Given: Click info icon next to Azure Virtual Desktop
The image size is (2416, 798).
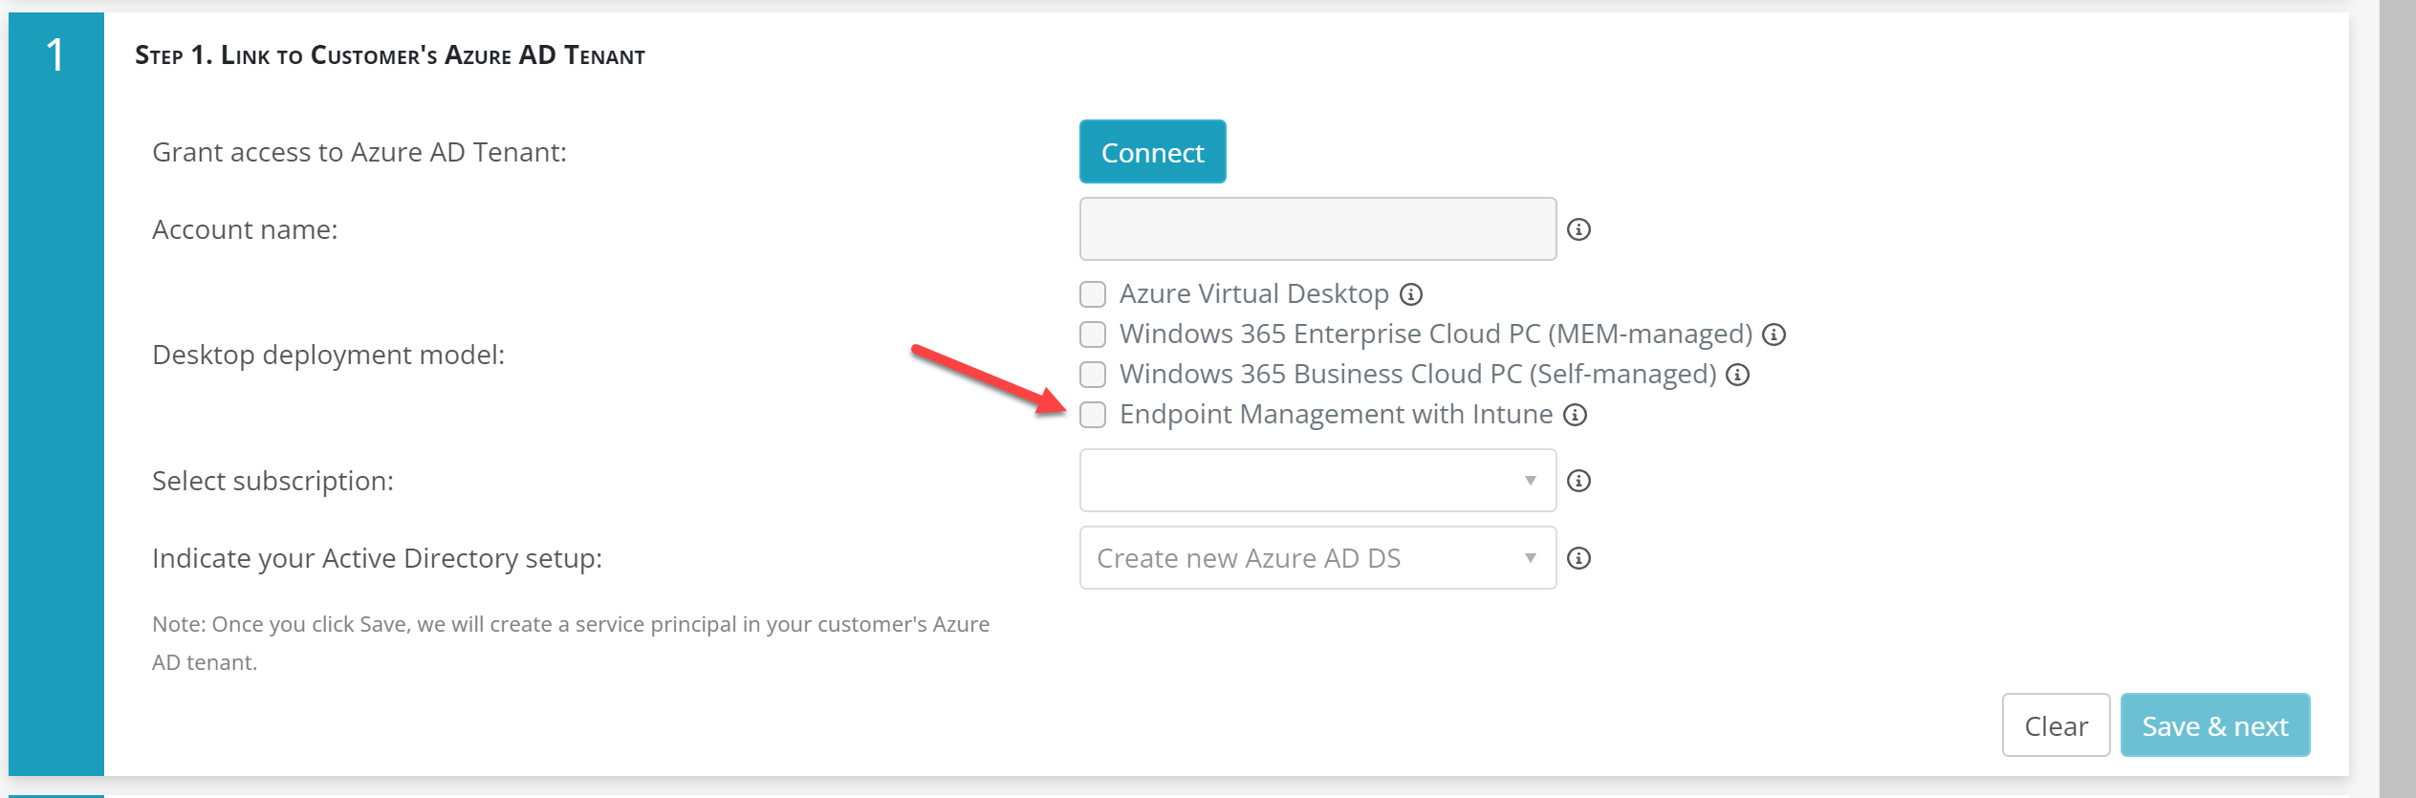Looking at the screenshot, I should pos(1410,294).
